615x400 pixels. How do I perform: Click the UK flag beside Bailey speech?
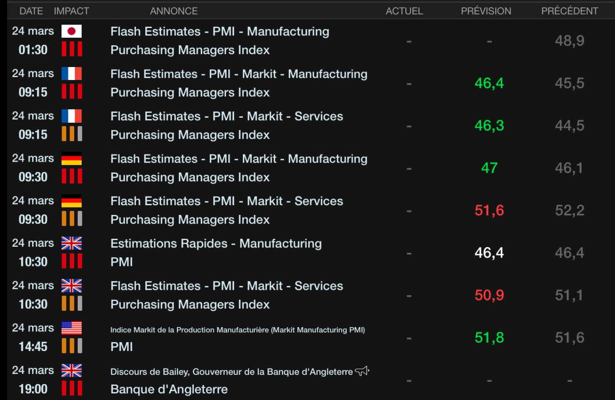tap(72, 371)
